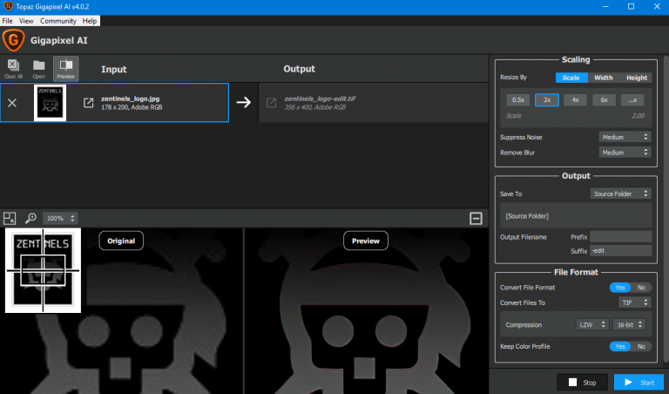Open the Help menu
The image size is (669, 394).
pyautogui.click(x=90, y=21)
